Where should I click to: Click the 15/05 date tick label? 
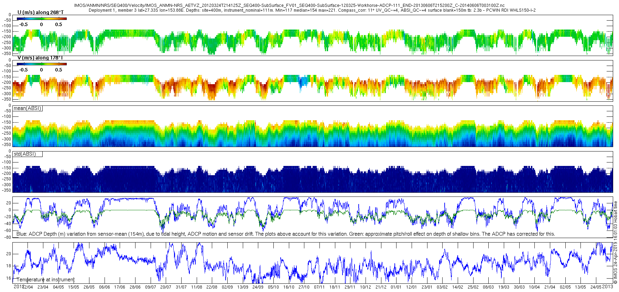[74, 287]
